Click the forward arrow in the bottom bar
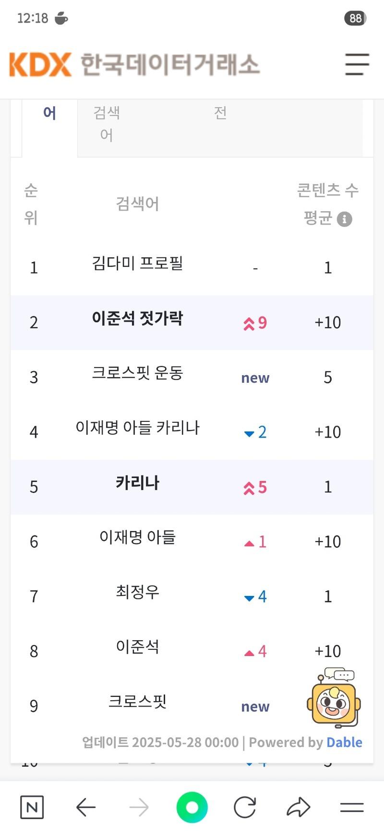This screenshot has height=834, width=384. tap(139, 807)
